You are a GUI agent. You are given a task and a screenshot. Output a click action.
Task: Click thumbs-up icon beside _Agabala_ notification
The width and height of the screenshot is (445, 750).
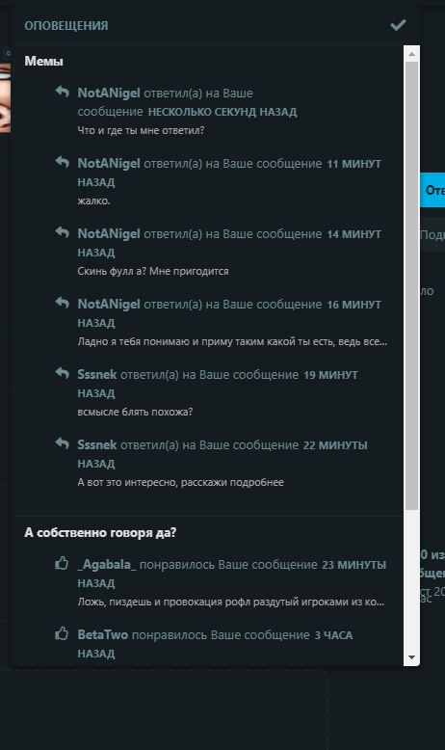pyautogui.click(x=62, y=563)
